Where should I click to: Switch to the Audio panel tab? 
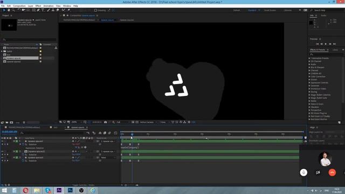point(323,16)
